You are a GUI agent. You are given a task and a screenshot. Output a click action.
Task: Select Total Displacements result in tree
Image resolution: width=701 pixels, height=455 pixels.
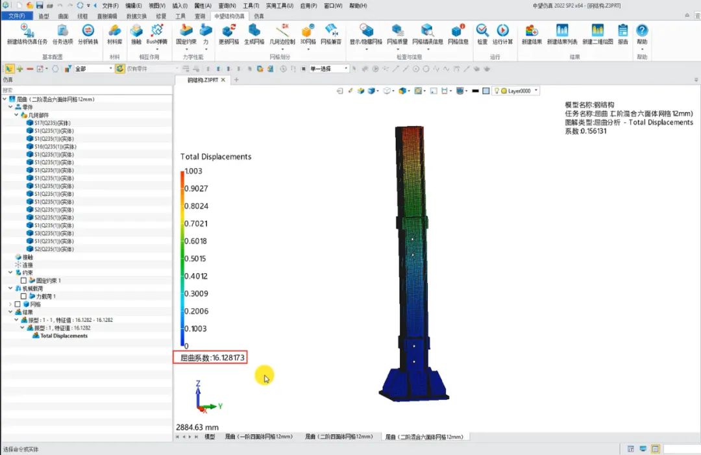[64, 336]
